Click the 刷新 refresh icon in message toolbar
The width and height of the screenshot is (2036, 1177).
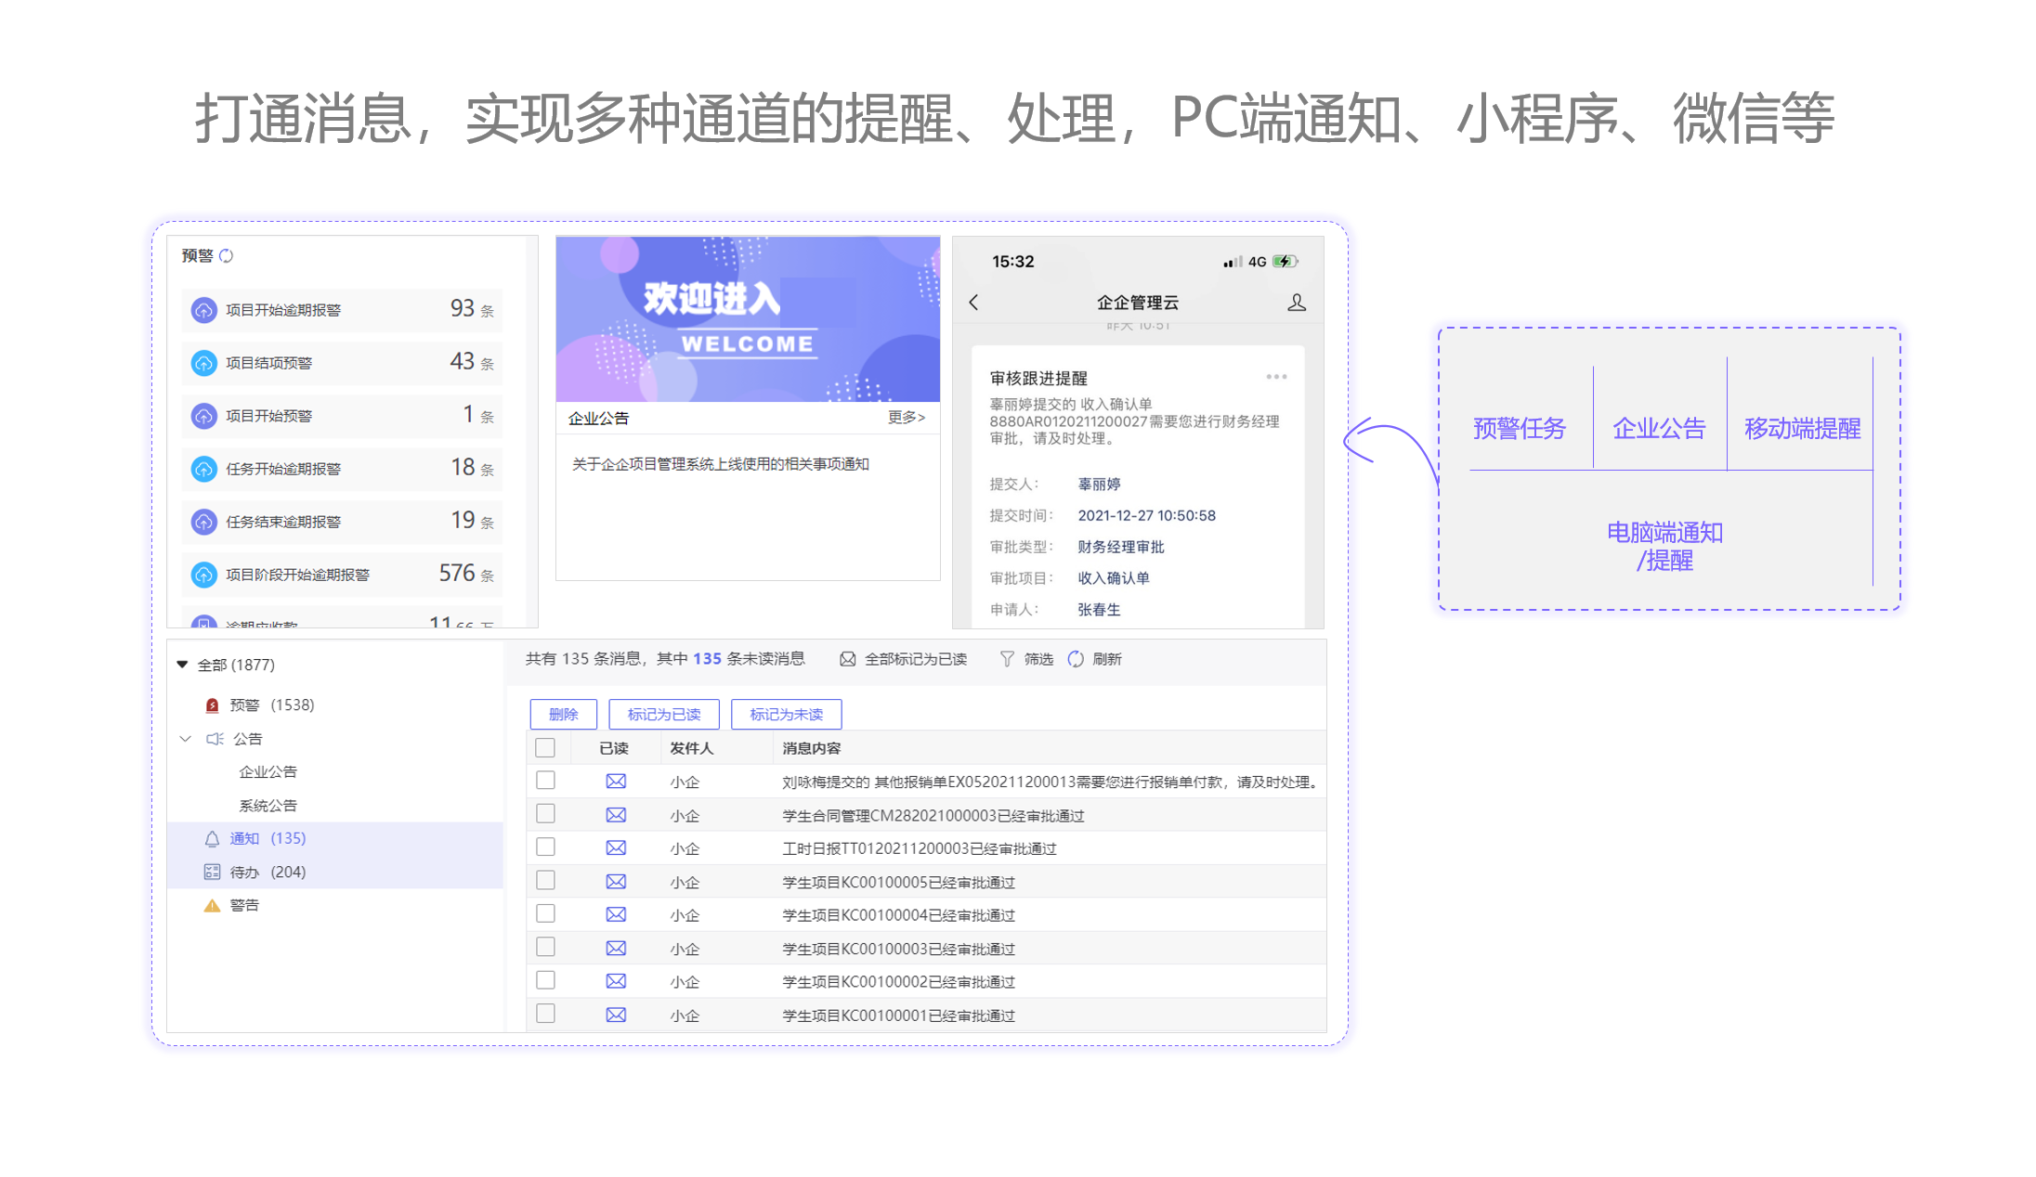(1076, 659)
